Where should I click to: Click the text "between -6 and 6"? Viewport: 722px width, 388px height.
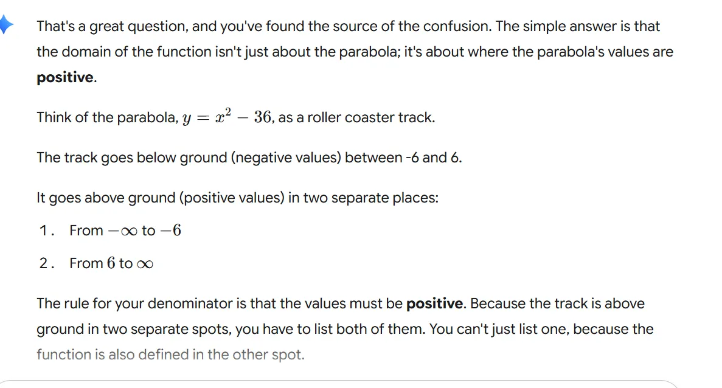(x=403, y=158)
